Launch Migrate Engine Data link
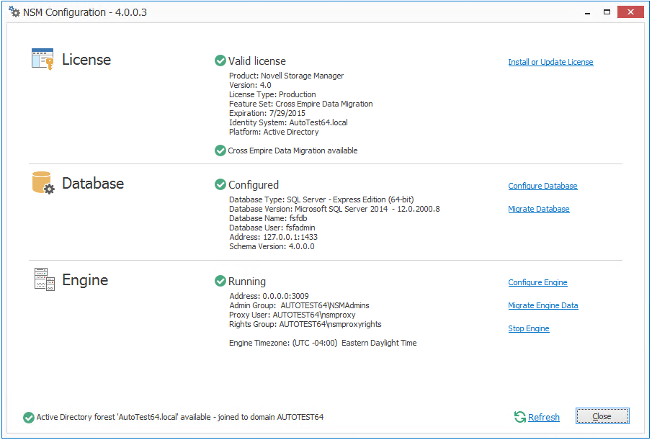The height and width of the screenshot is (440, 652). coord(542,305)
